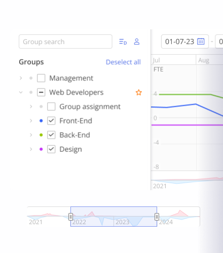The height and width of the screenshot is (253, 223).
Task: Click in the Group search field
Action: [65, 41]
